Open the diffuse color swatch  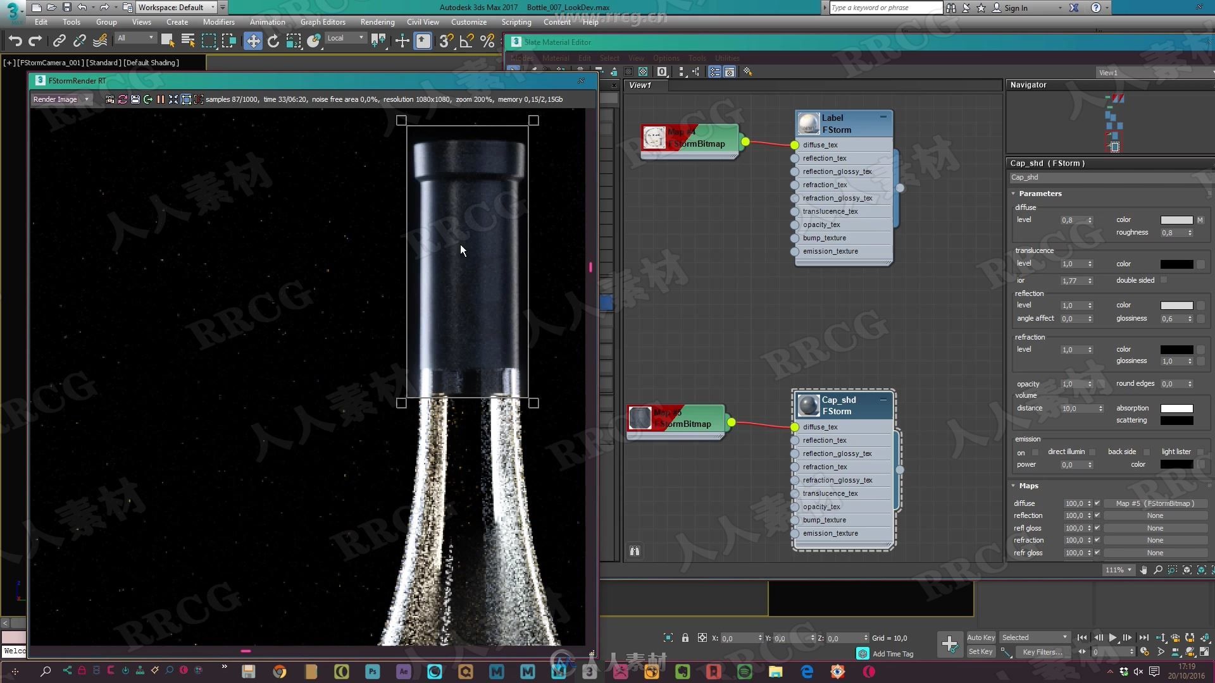tap(1176, 220)
